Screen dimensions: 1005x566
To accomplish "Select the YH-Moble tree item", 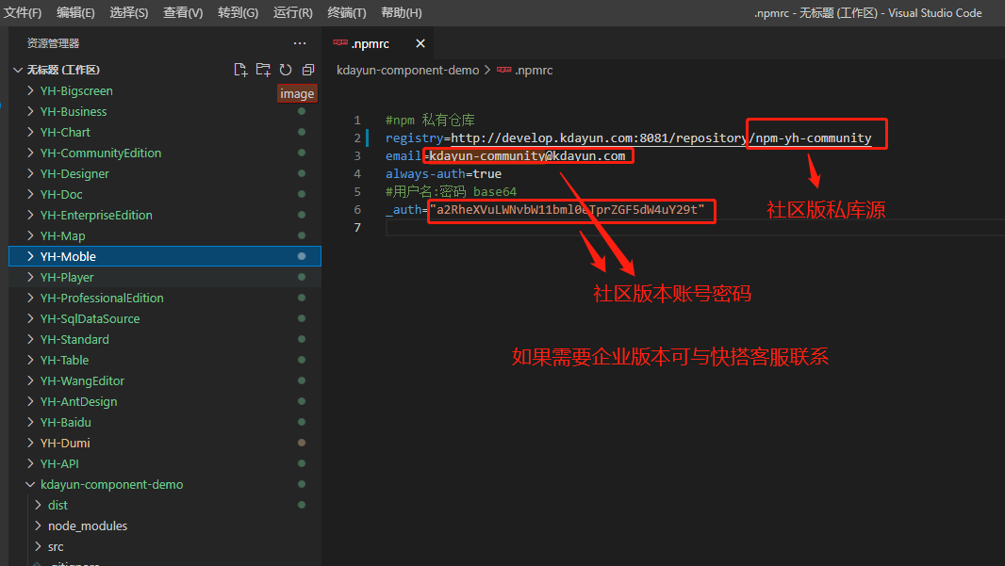I will 68,256.
